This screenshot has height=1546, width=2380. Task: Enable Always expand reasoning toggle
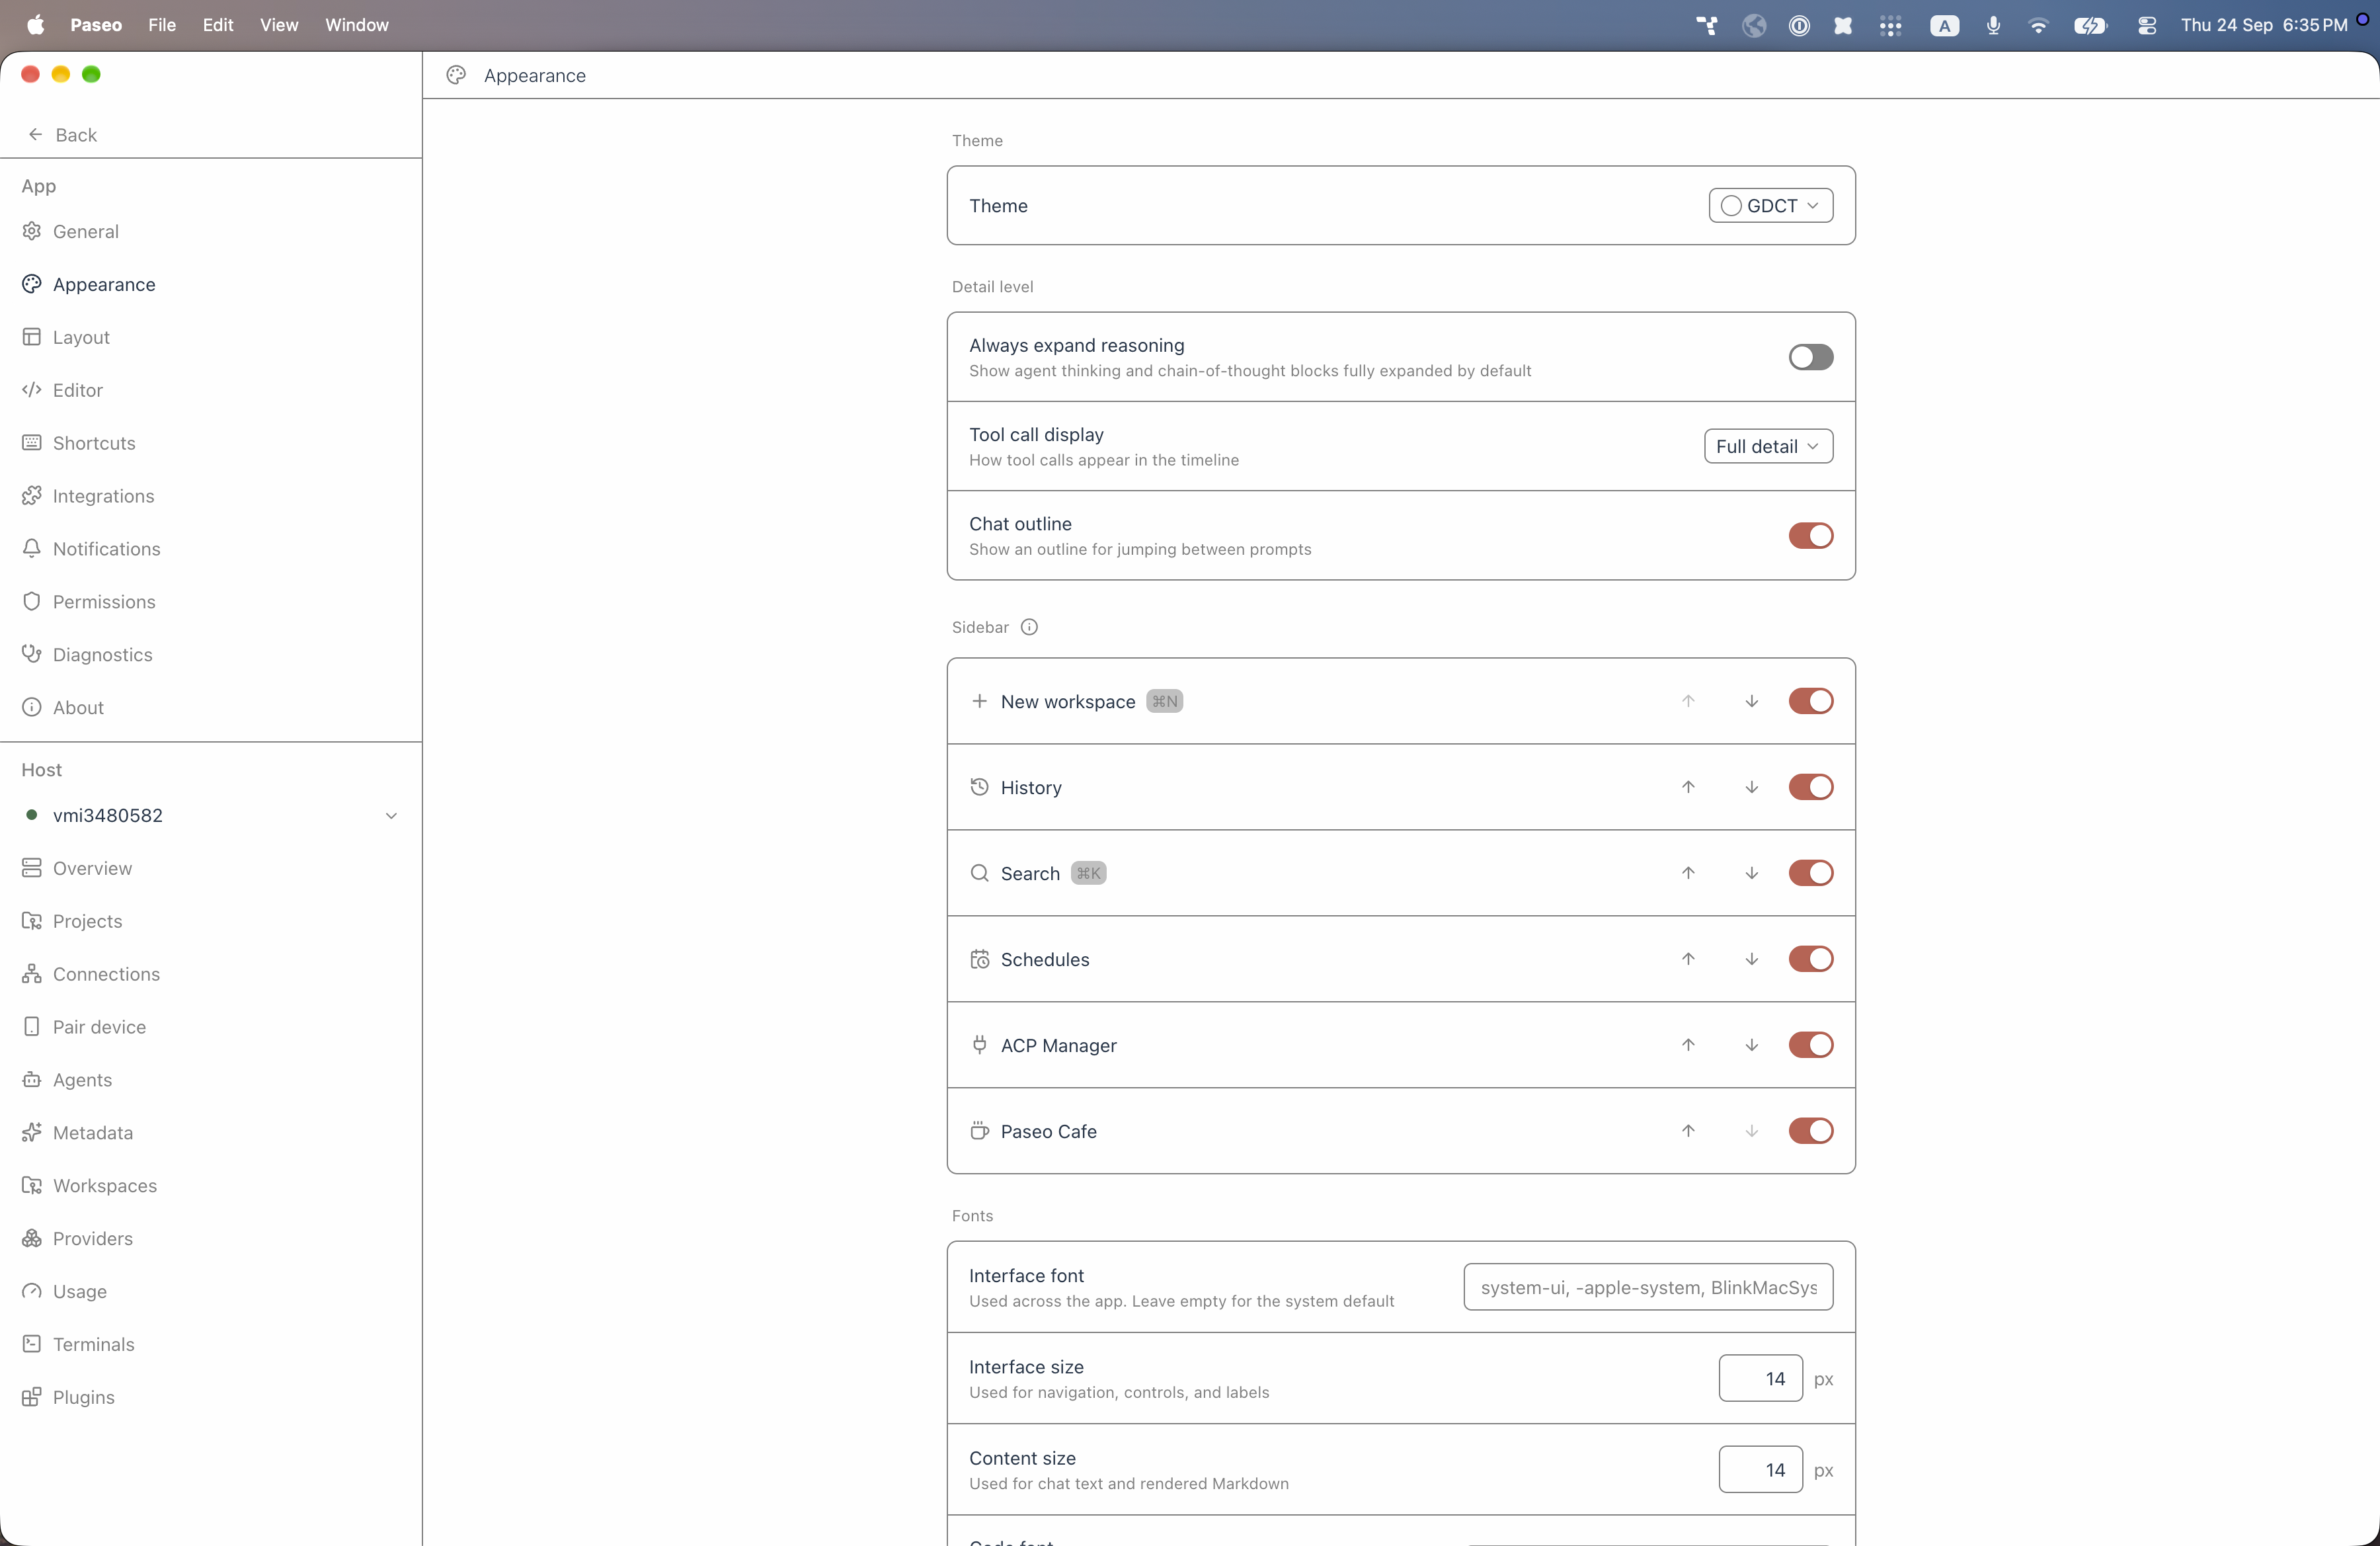[1811, 357]
